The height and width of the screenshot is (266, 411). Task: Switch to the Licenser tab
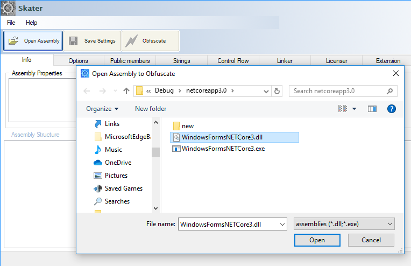tap(337, 61)
